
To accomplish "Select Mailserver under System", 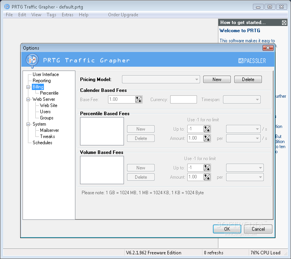I will coord(49,130).
